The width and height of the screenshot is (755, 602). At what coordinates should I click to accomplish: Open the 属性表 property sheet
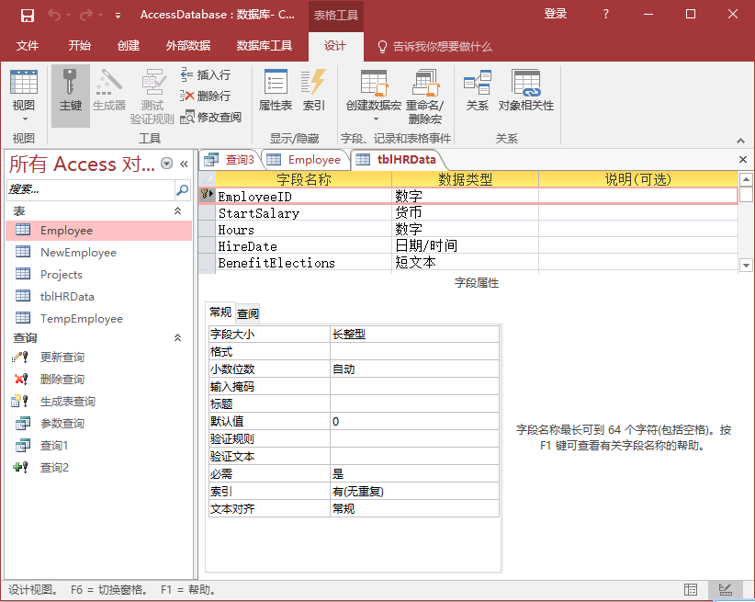pyautogui.click(x=275, y=91)
